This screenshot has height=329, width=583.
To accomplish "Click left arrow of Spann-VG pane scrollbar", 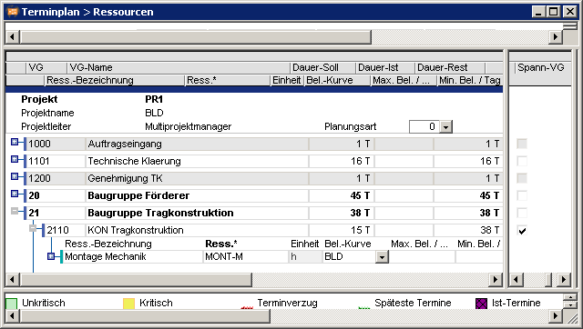I will point(517,280).
